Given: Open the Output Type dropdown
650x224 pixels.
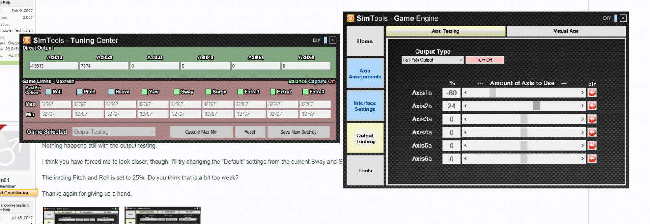Looking at the screenshot, I should pos(433,60).
